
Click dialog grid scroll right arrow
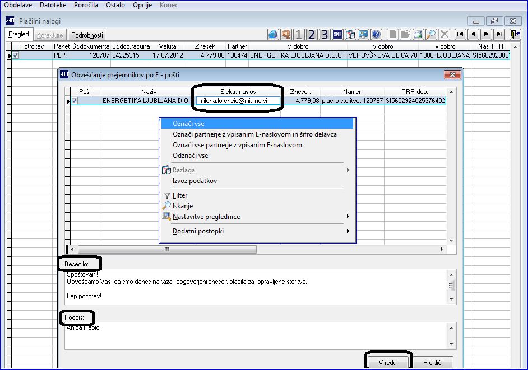click(442, 249)
